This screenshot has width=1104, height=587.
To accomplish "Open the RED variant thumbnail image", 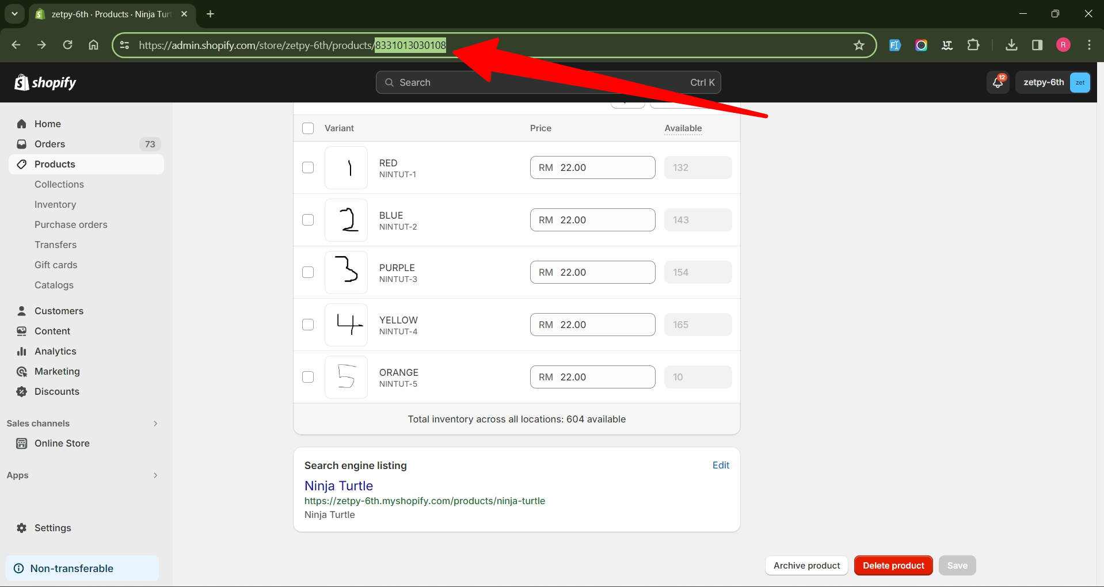I will (346, 167).
